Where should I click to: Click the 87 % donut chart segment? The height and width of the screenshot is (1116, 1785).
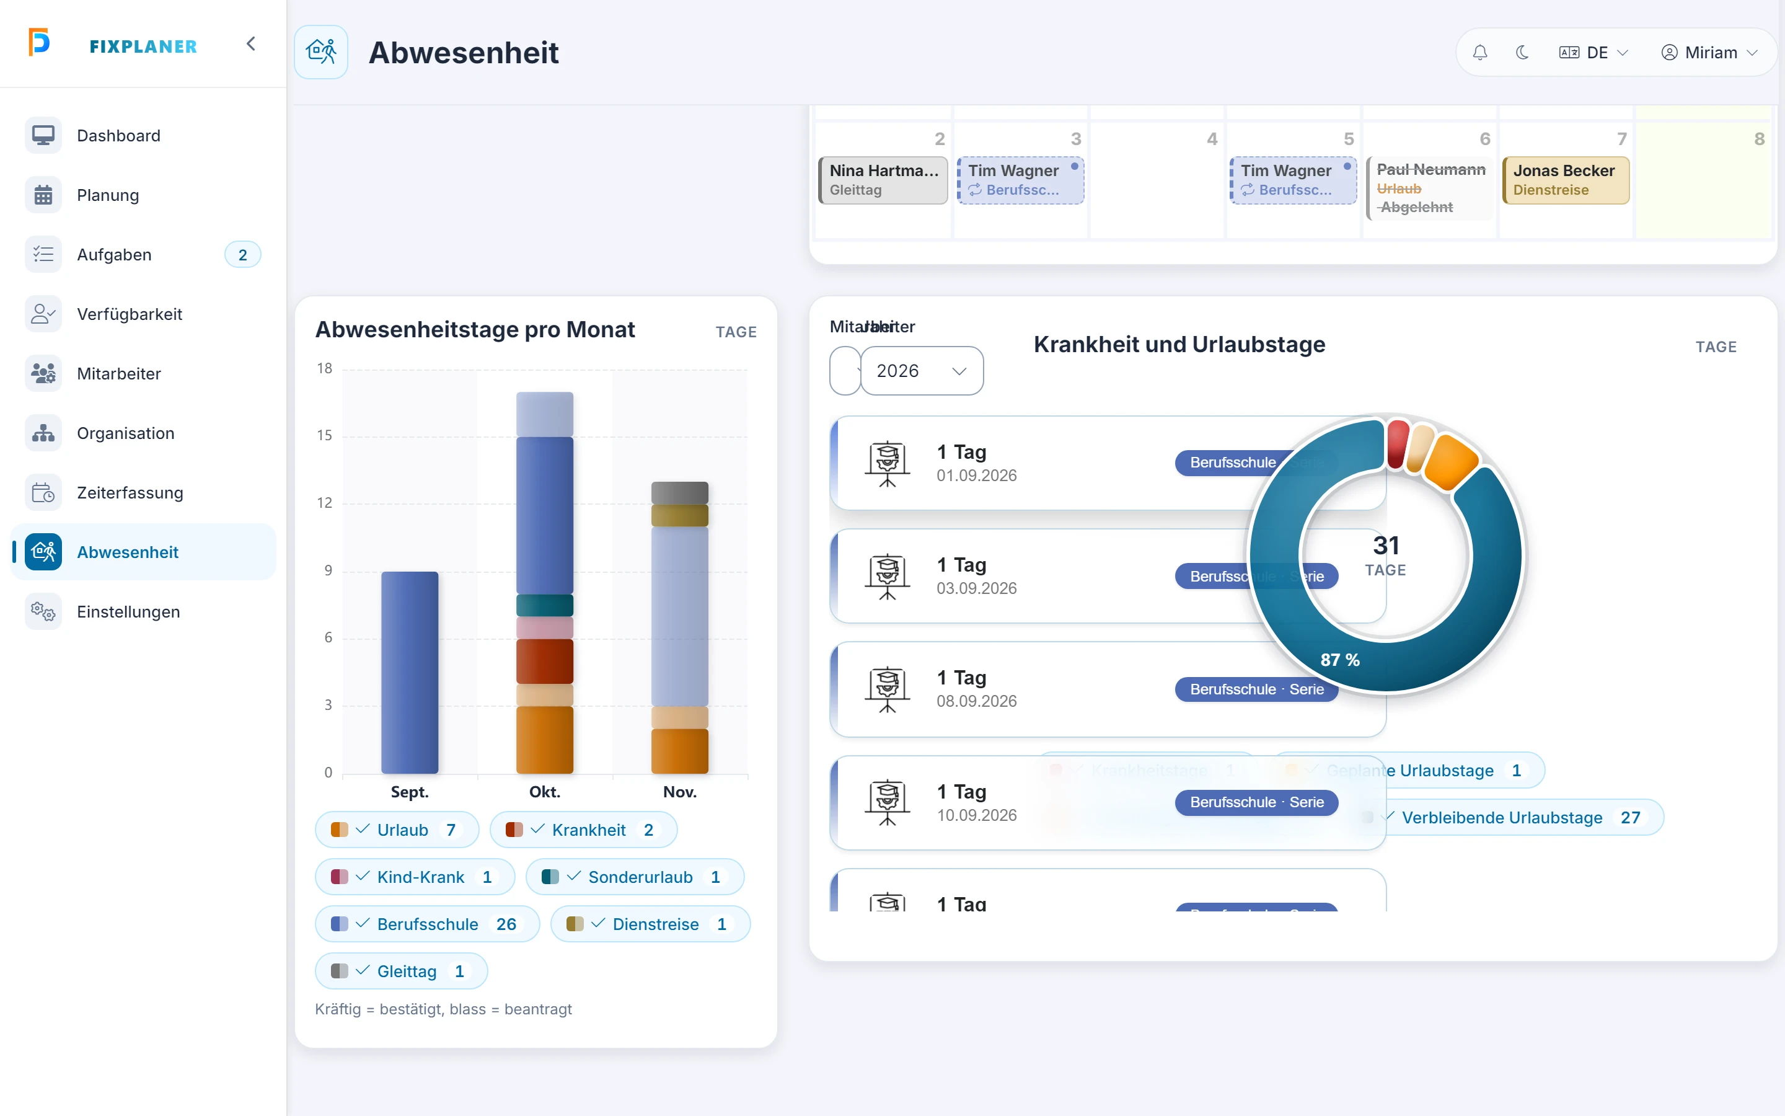tap(1340, 660)
